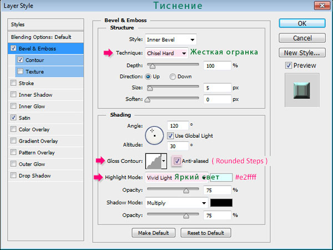Uncheck the Contour effect checkbox
Image resolution: width=333 pixels, height=250 pixels.
click(20, 60)
